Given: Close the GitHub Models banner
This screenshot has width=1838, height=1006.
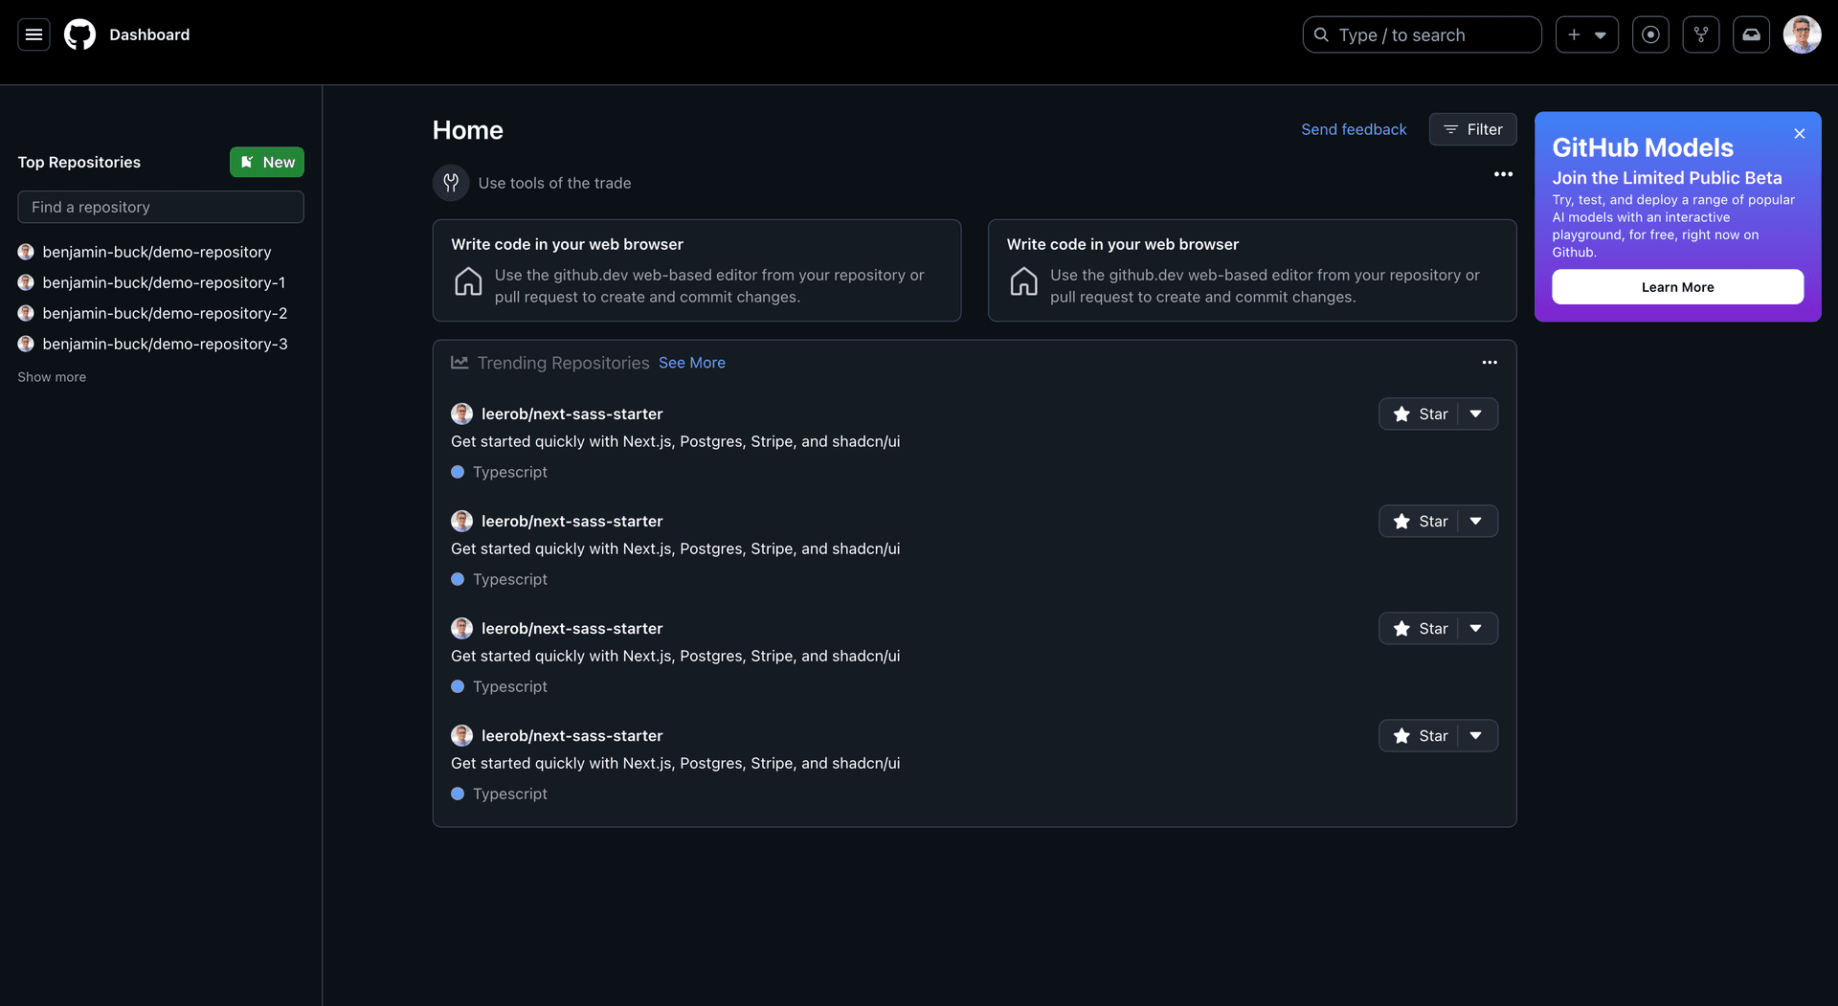Looking at the screenshot, I should coord(1800,133).
